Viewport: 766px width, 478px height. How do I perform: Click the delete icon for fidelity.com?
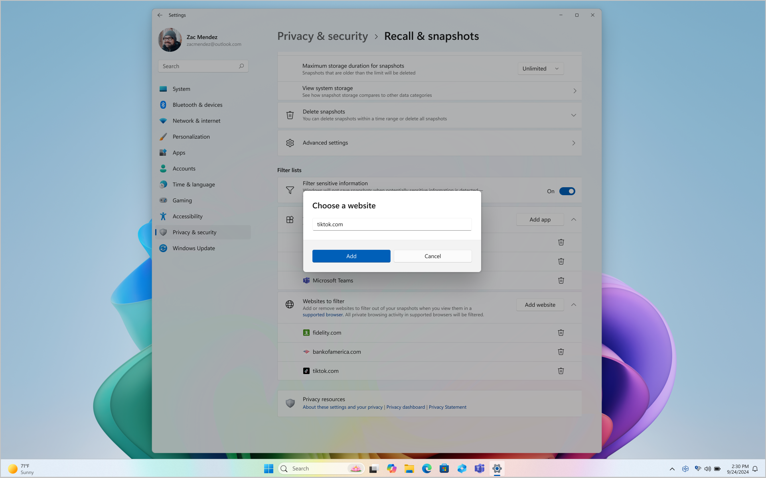[561, 332]
